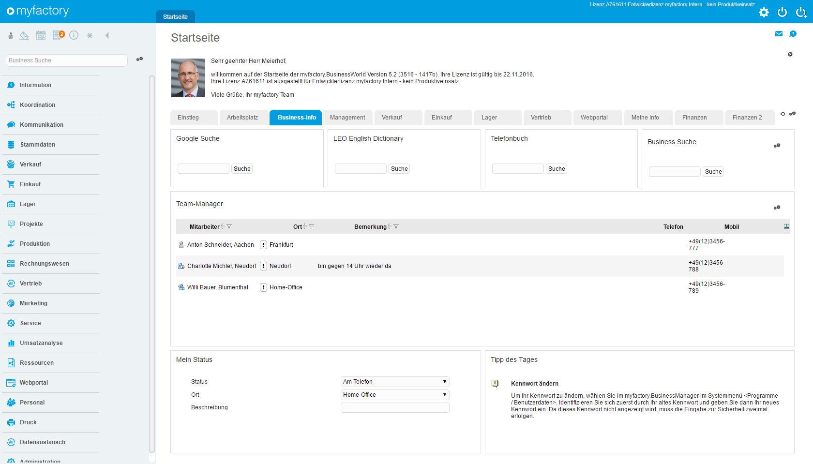813x464 pixels.
Task: Open the task list icon with badge 2
Action: point(58,35)
